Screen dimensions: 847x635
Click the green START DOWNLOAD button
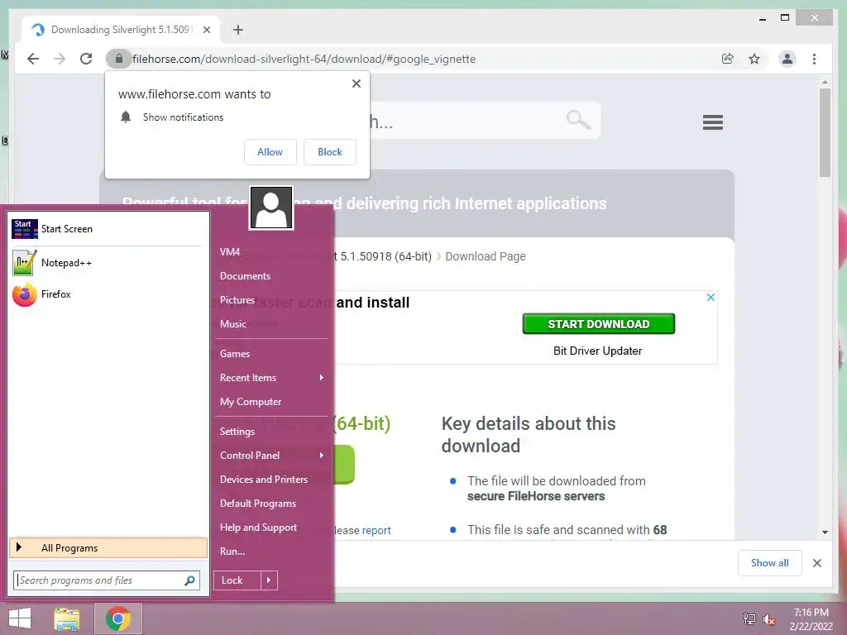(599, 324)
